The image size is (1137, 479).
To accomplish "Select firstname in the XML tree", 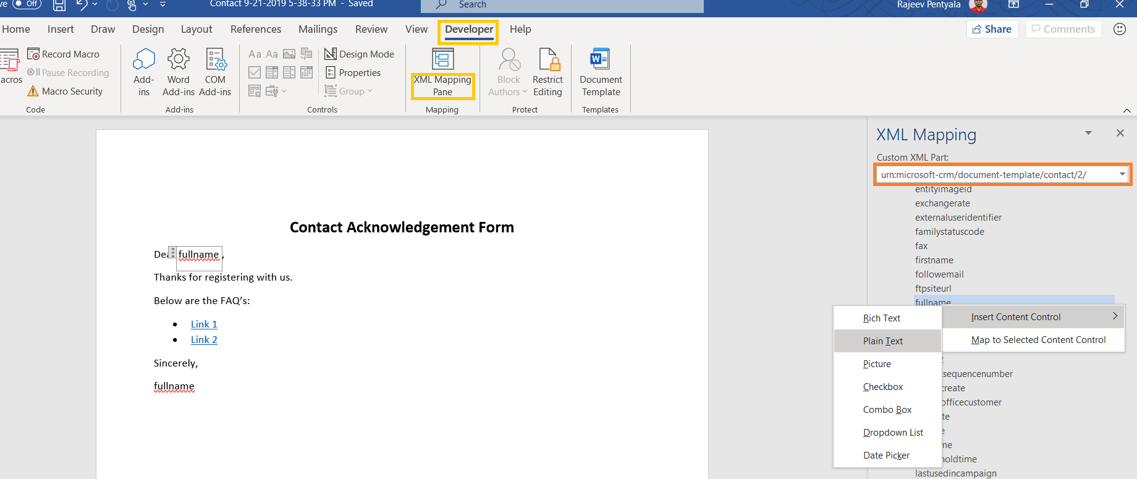I will tap(934, 260).
